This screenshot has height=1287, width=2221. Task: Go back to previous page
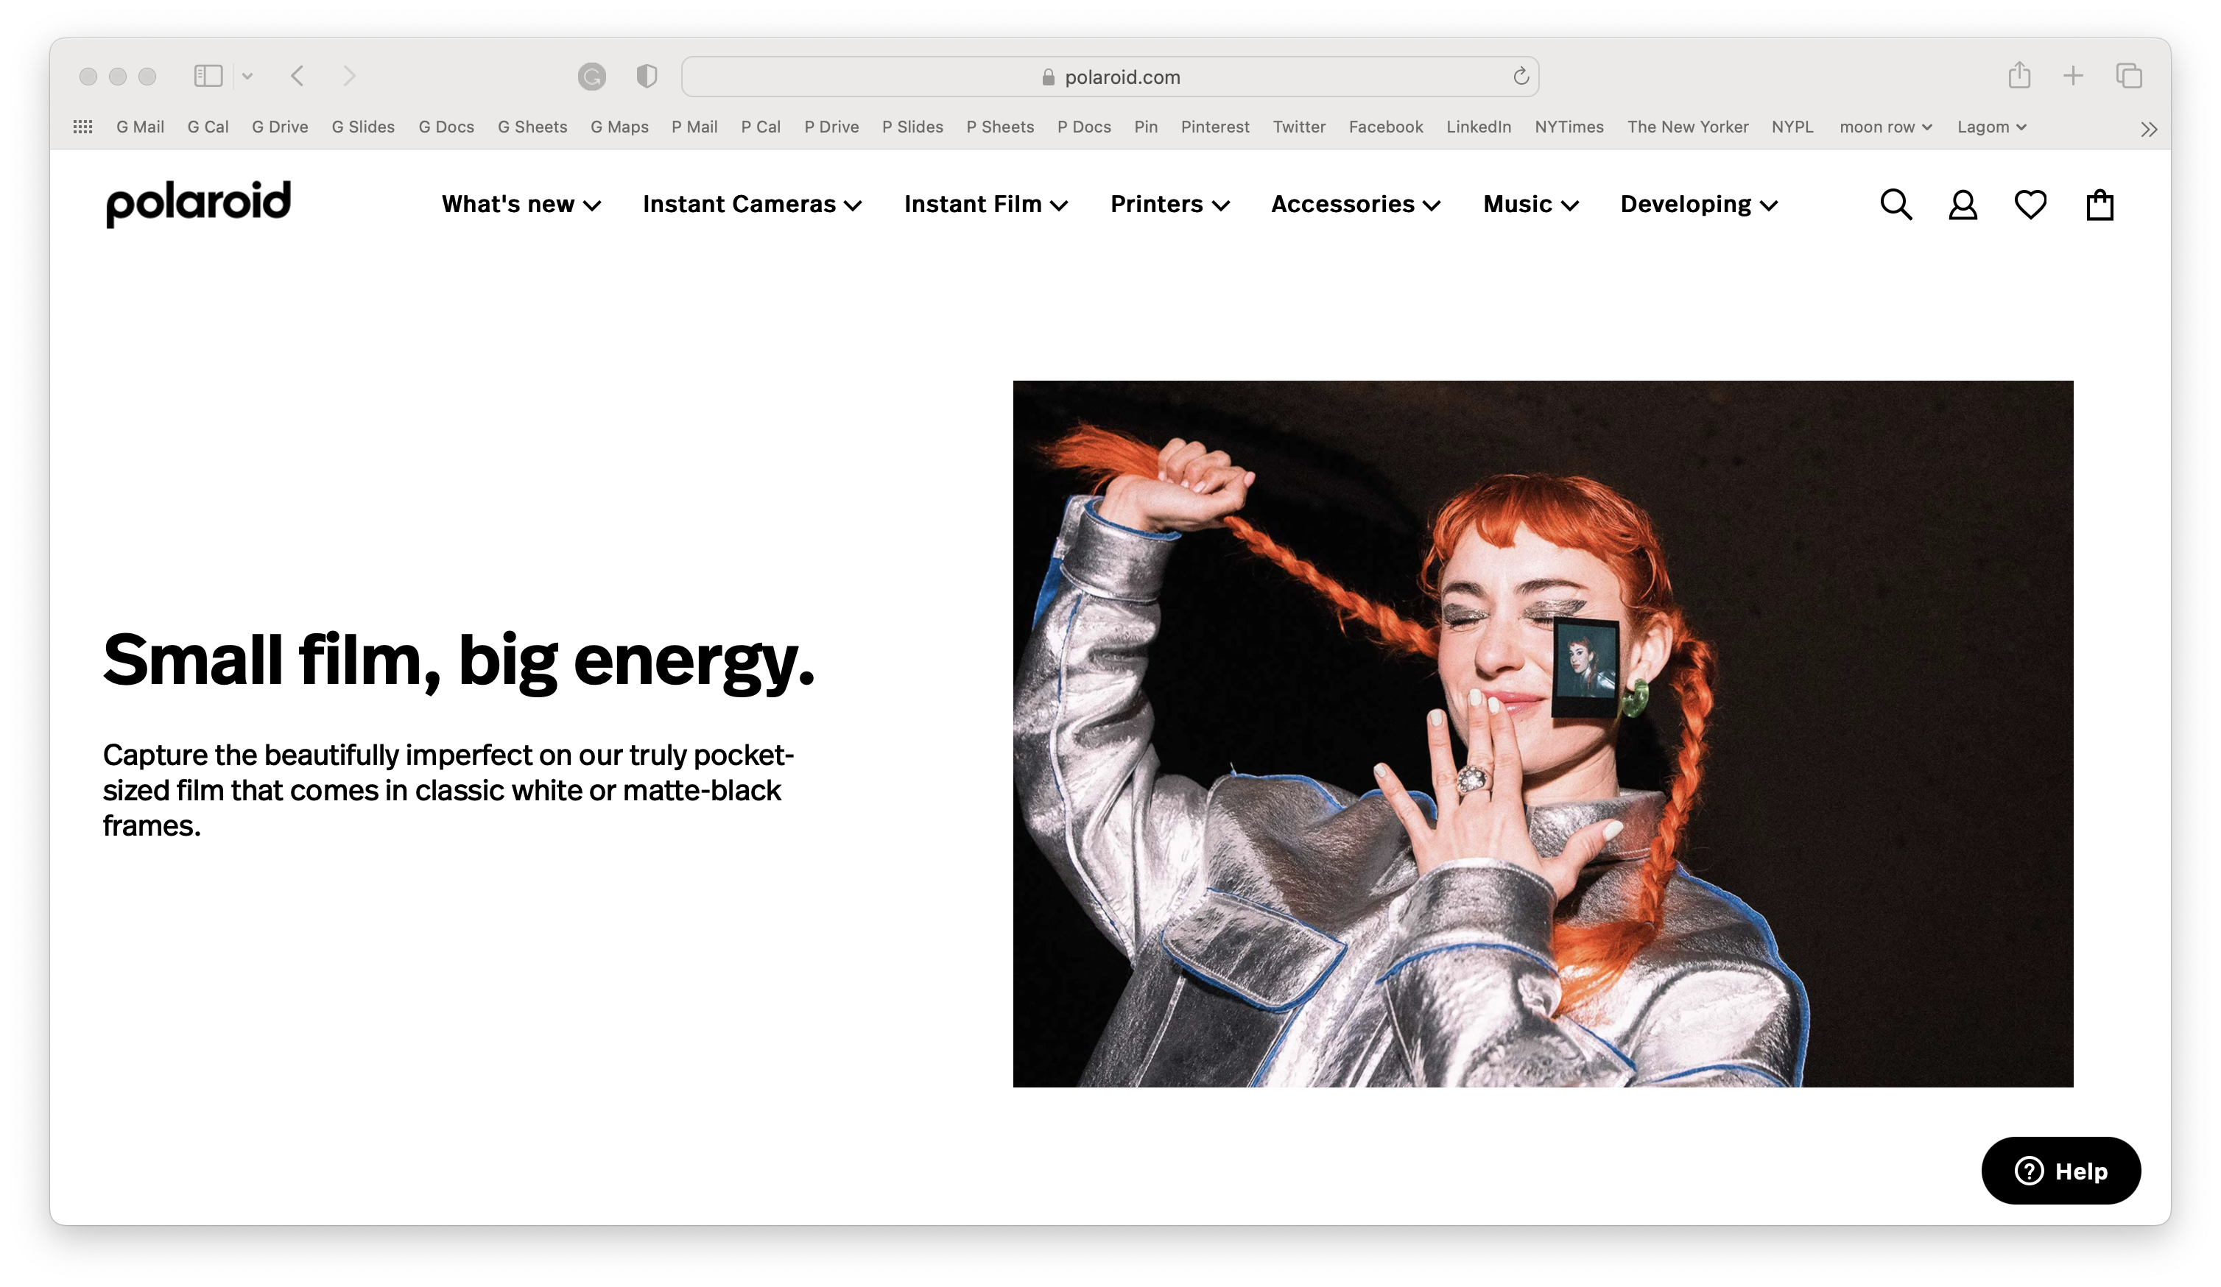[x=297, y=76]
